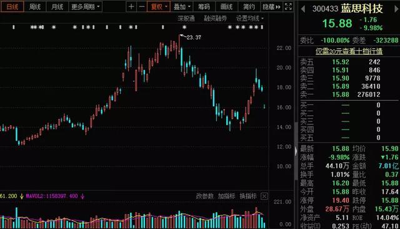
Task: Close the volume indicator panel
Action: pyautogui.click(x=264, y=196)
